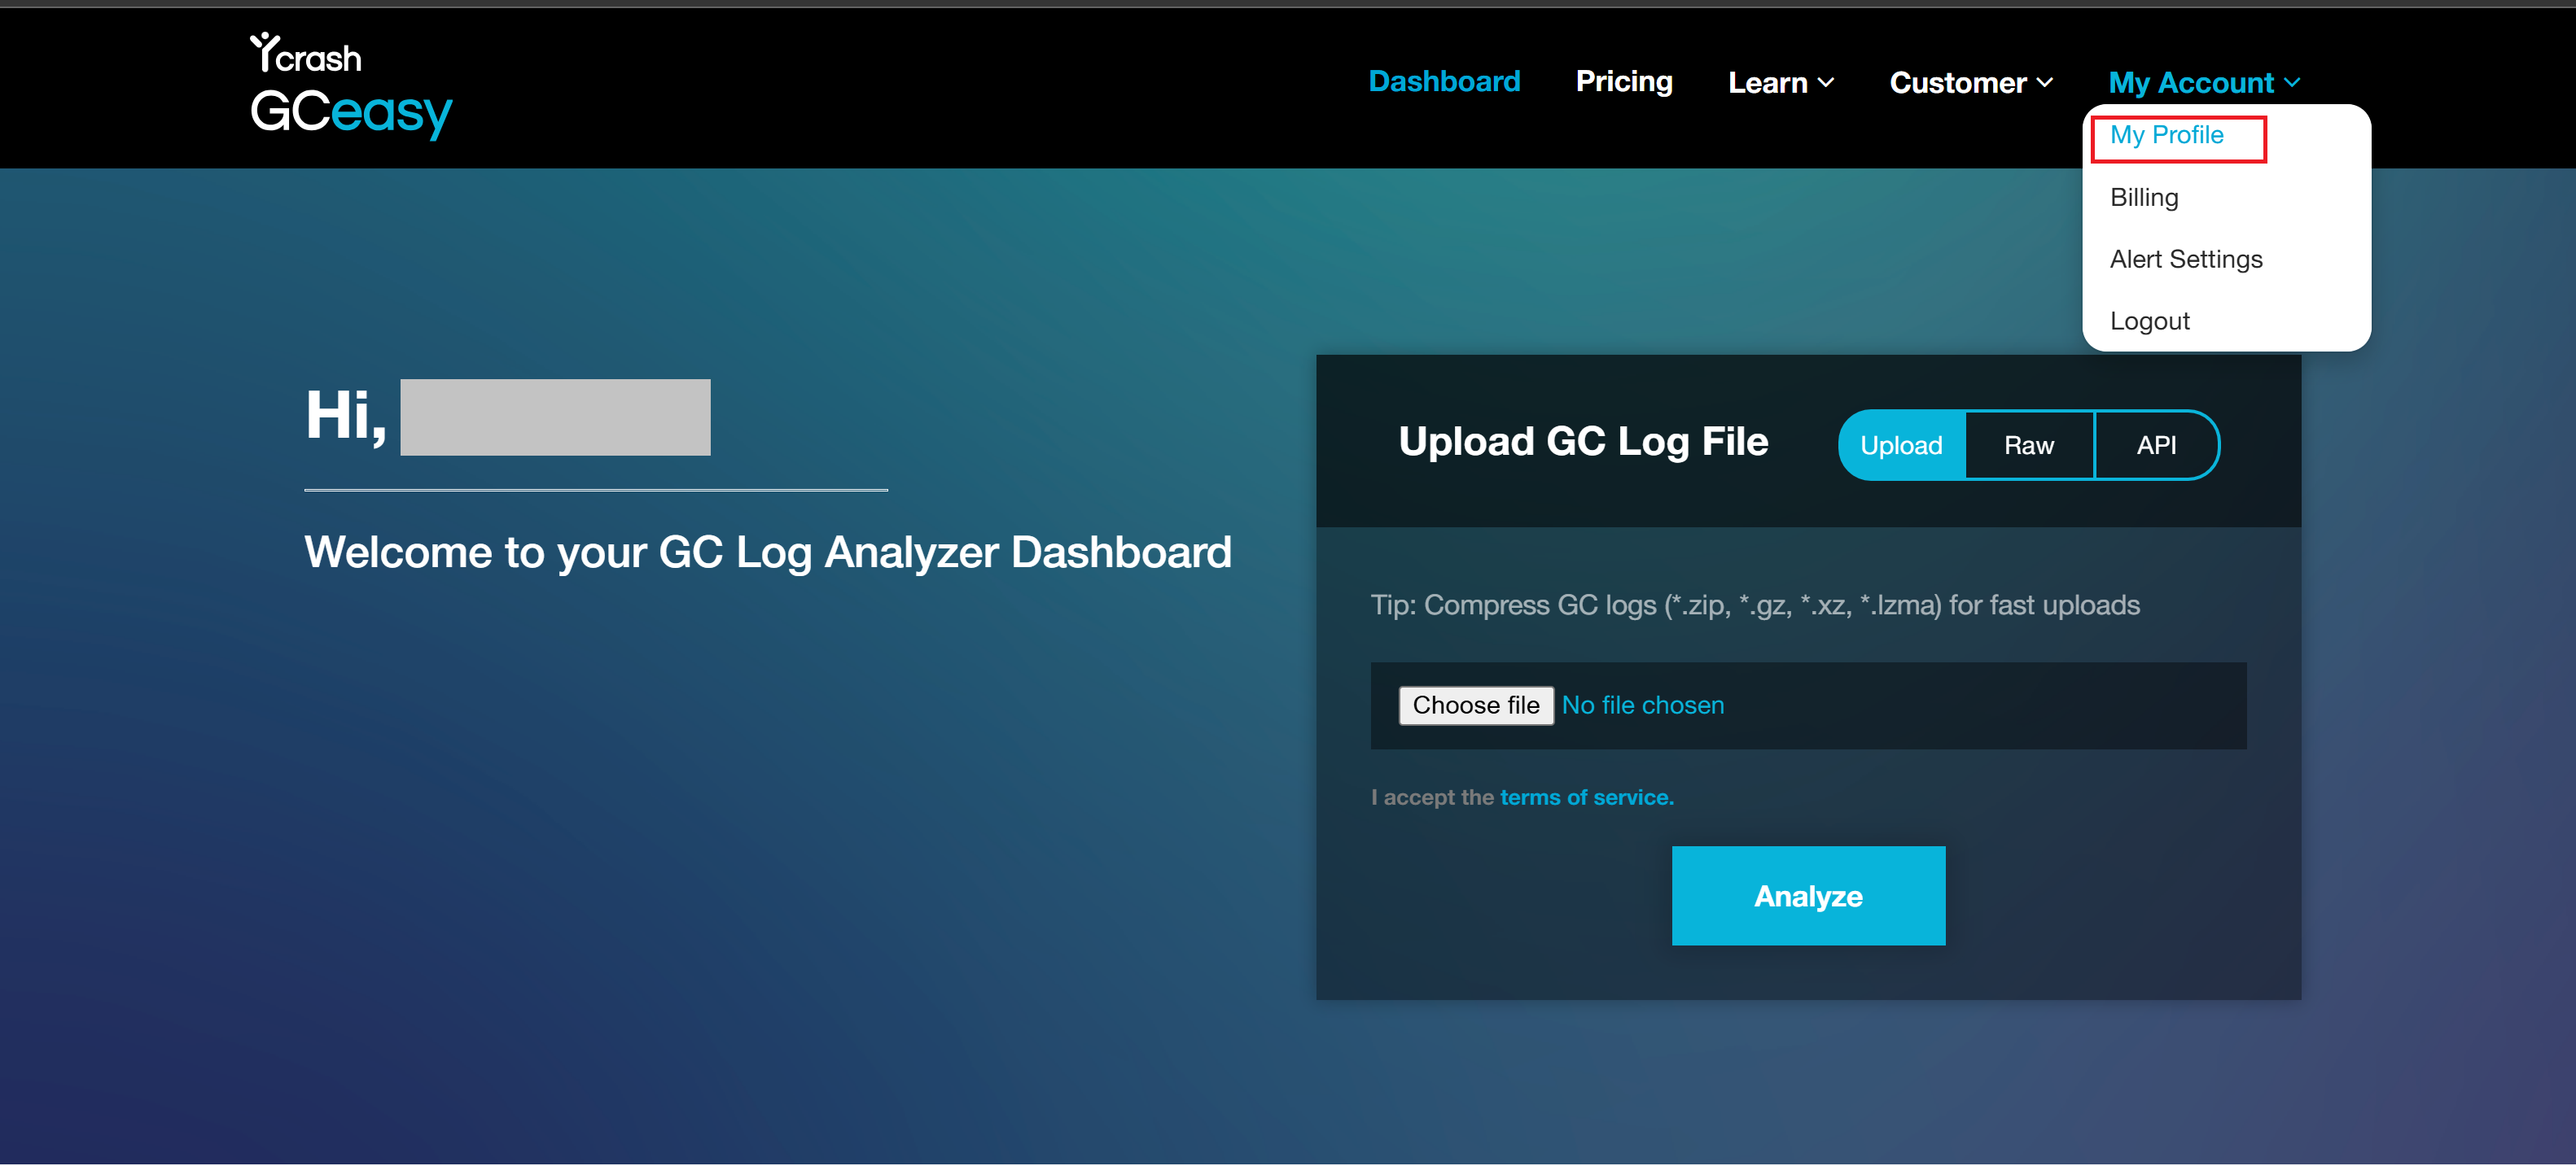
Task: Click the compress GC logs tip text
Action: pyautogui.click(x=1755, y=605)
